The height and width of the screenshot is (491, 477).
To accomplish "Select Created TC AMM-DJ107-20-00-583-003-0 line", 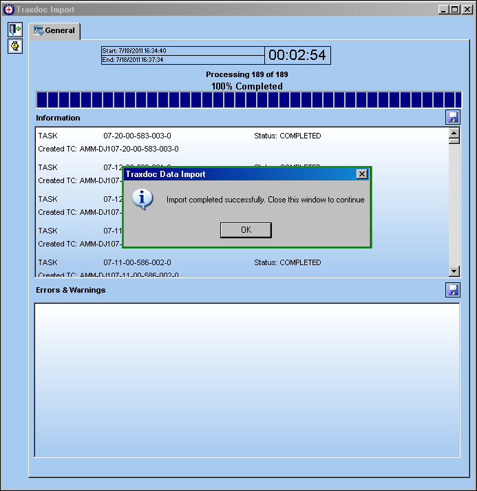I will (x=108, y=149).
